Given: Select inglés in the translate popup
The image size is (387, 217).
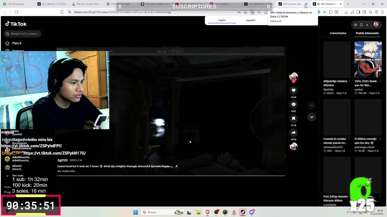Looking at the screenshot, I should coord(222,20).
